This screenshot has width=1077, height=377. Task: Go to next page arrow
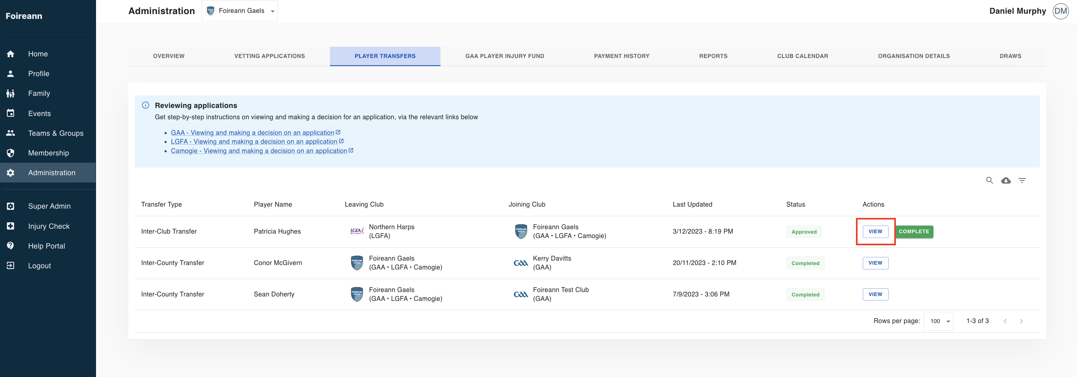pos(1021,321)
